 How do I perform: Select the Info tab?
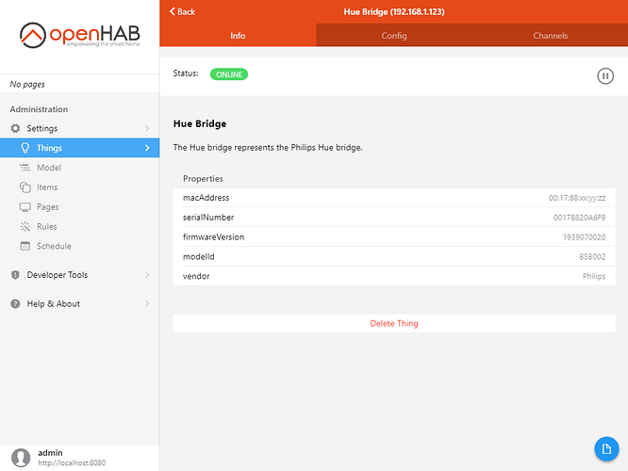click(x=238, y=36)
